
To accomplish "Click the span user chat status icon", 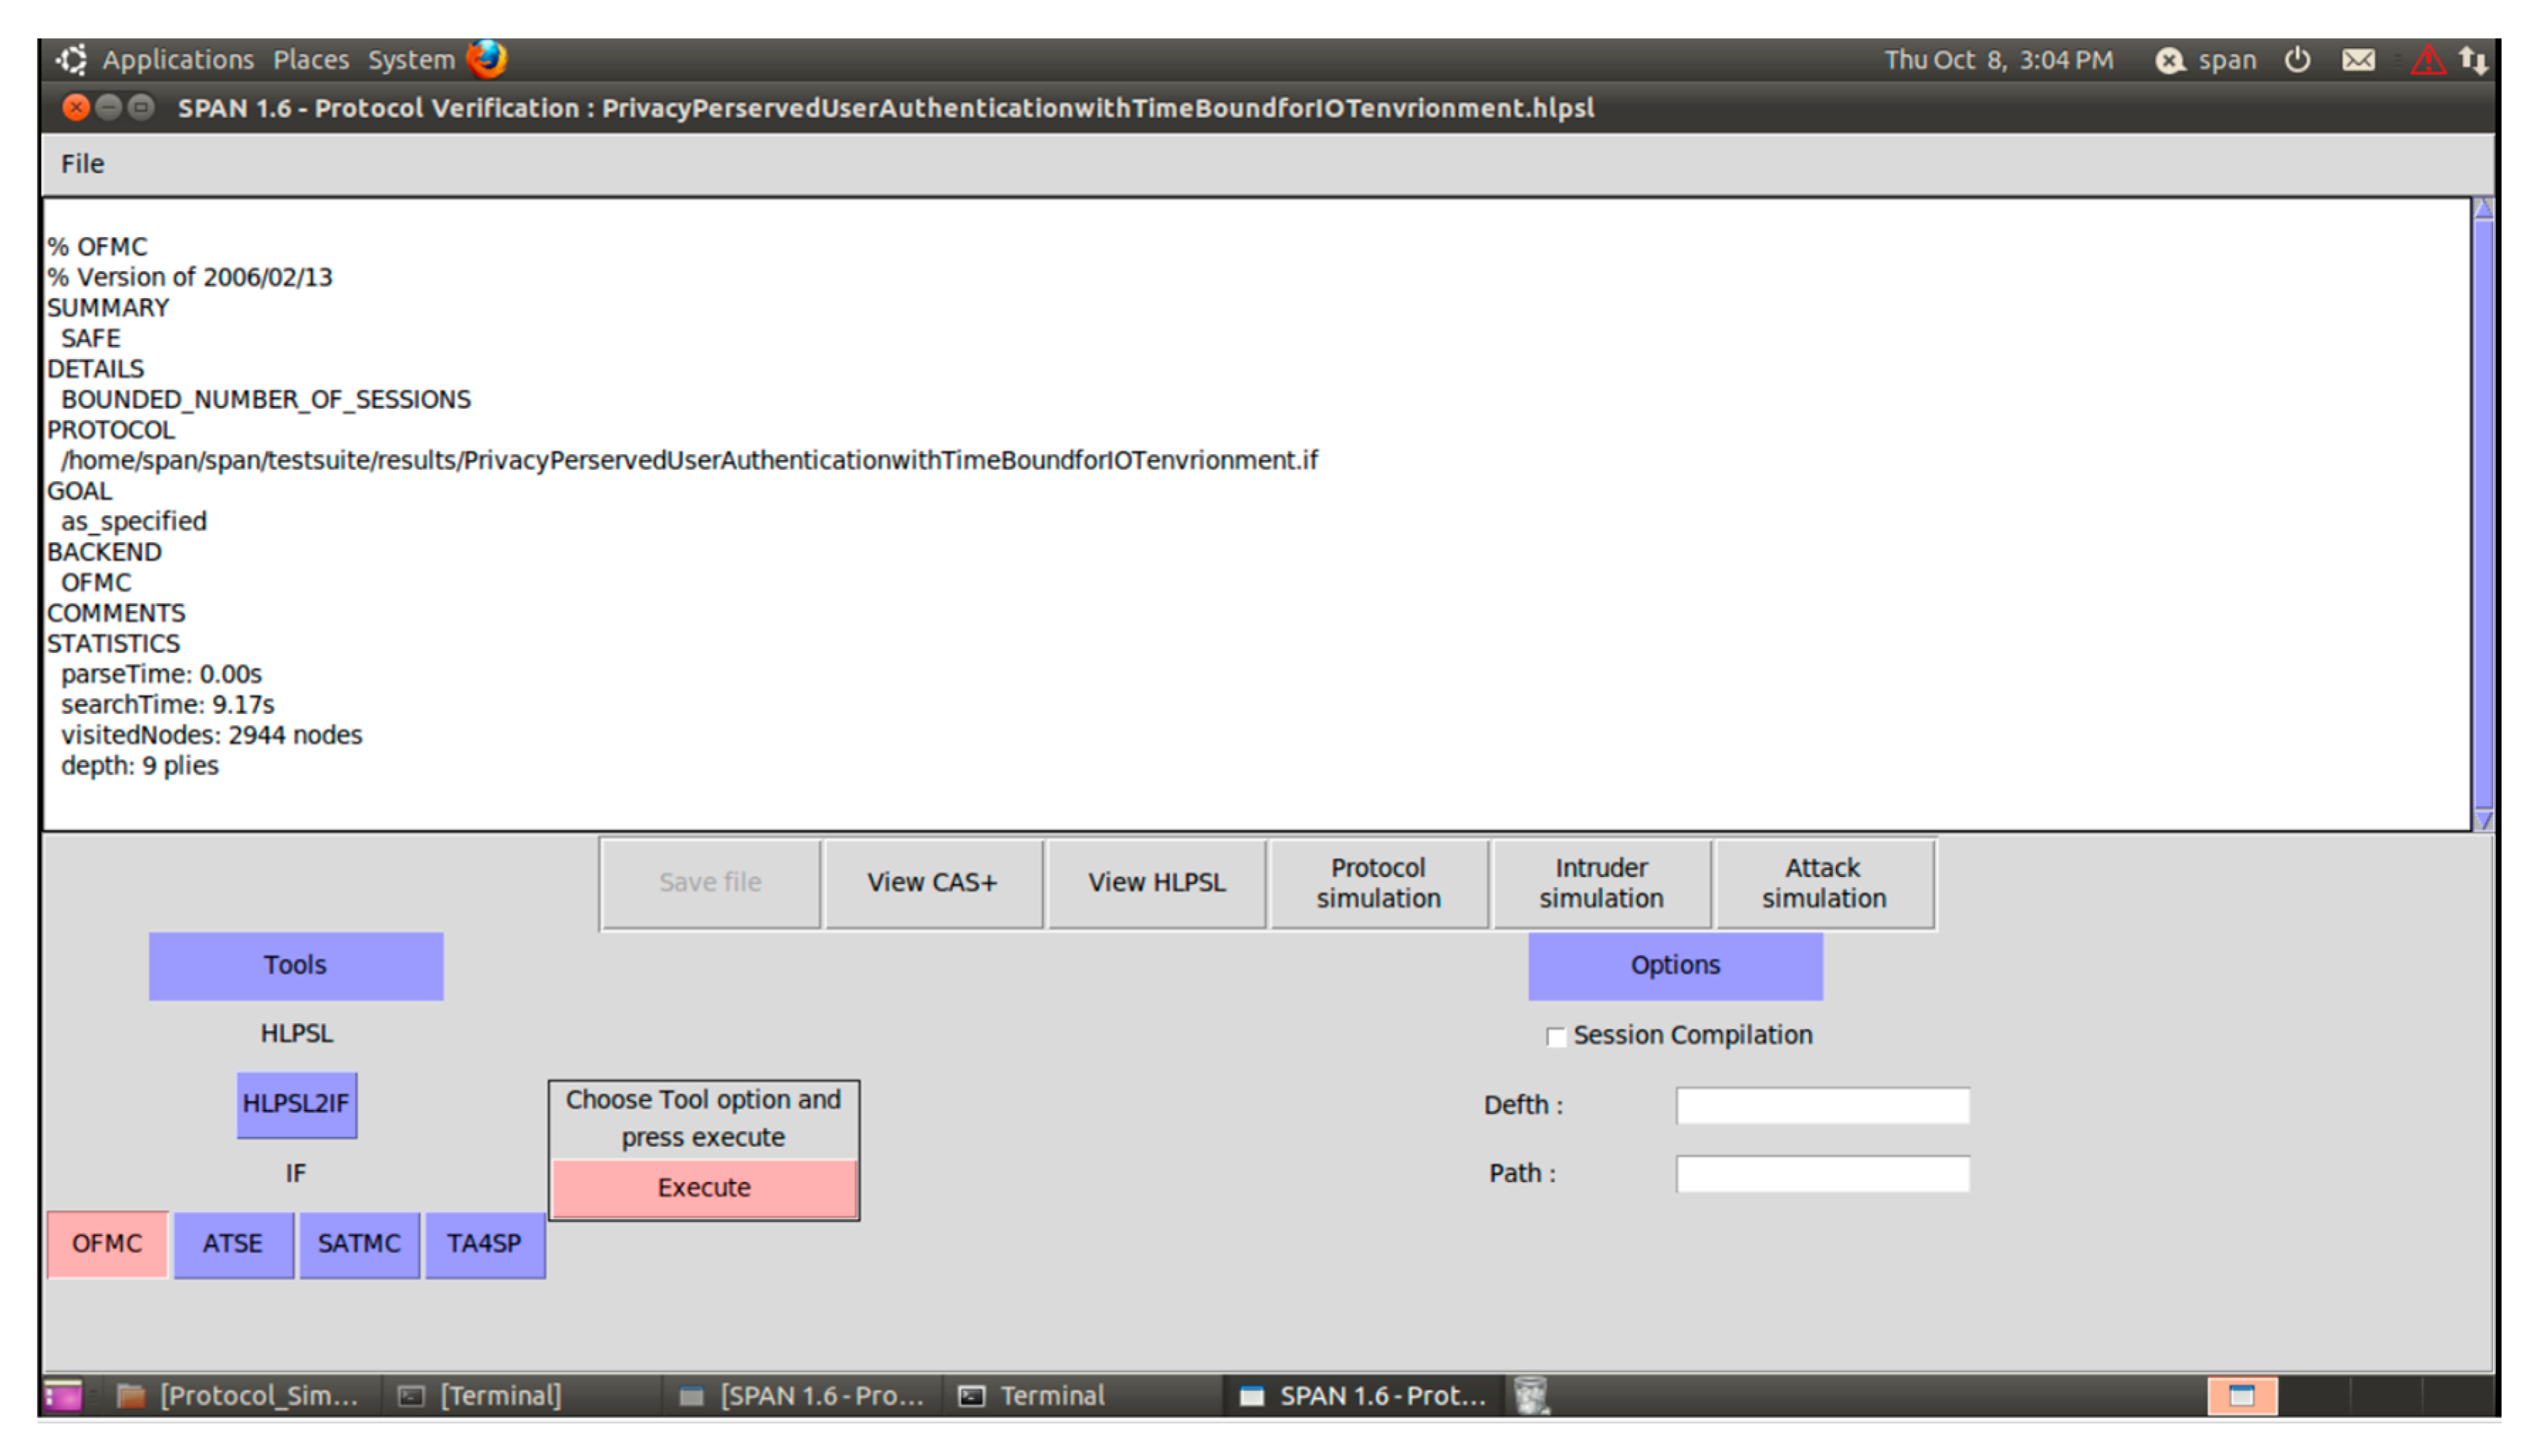I will [2168, 61].
